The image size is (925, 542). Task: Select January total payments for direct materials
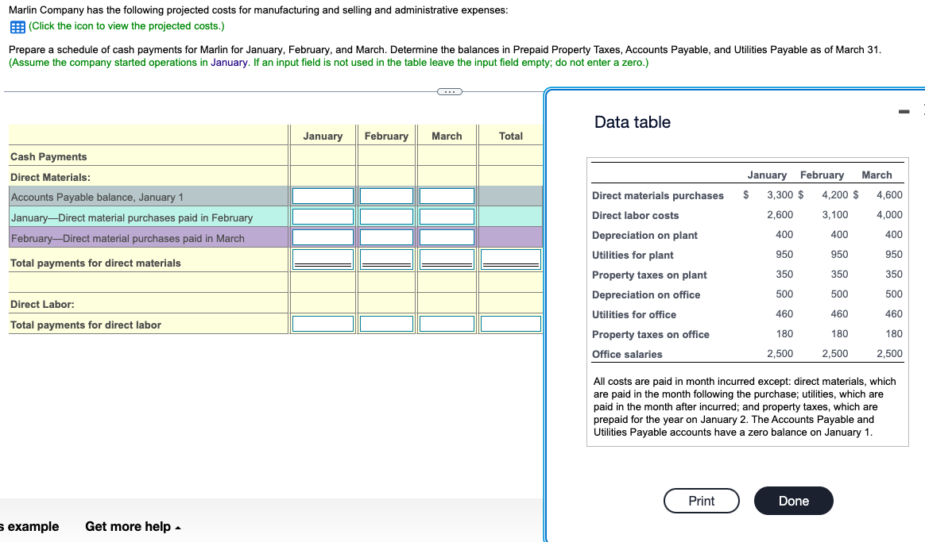click(x=323, y=259)
